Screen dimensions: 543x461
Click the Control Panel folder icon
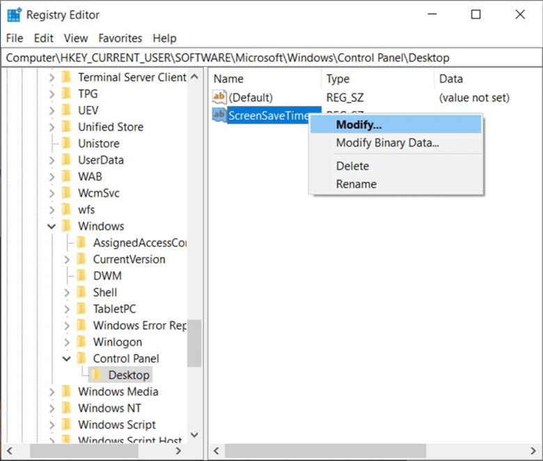pyautogui.click(x=81, y=358)
